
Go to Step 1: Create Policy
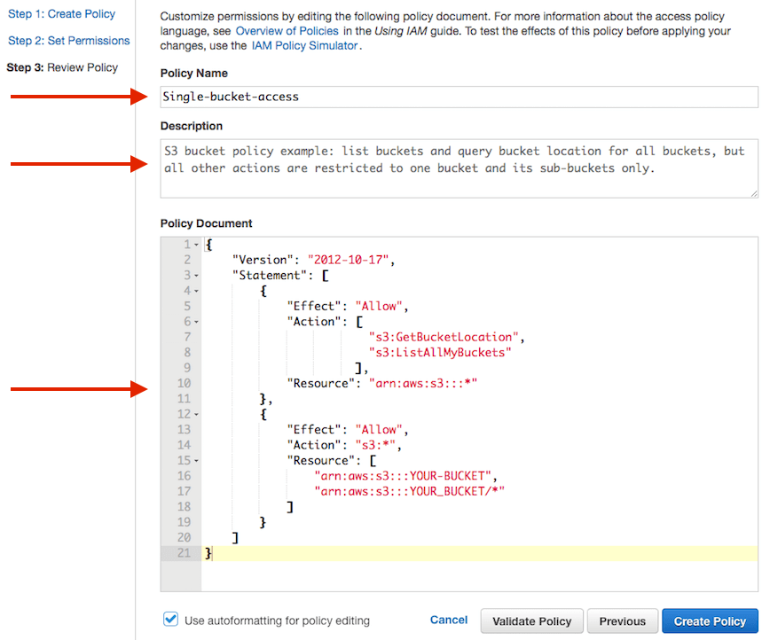(x=61, y=14)
